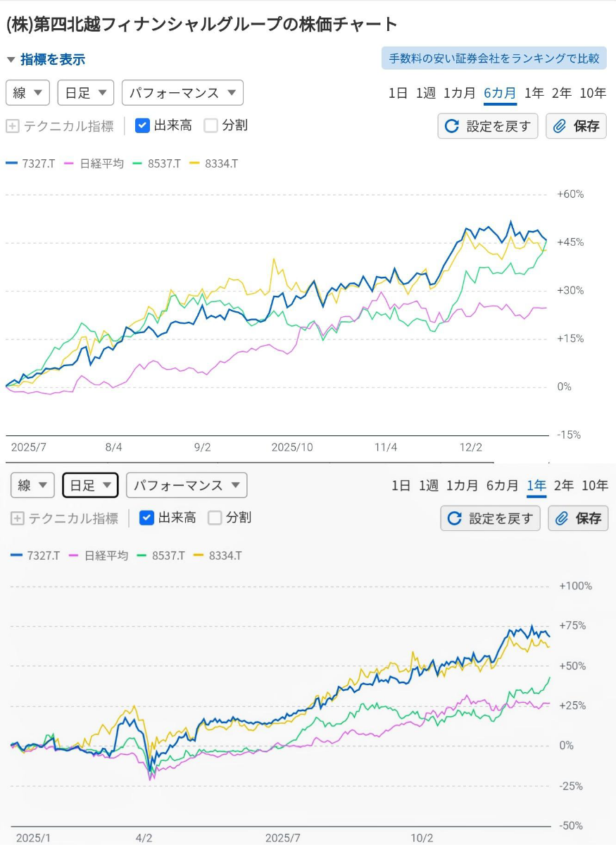Image resolution: width=616 pixels, height=845 pixels.
Task: Switch upper chart to 1年 range
Action: 534,93
